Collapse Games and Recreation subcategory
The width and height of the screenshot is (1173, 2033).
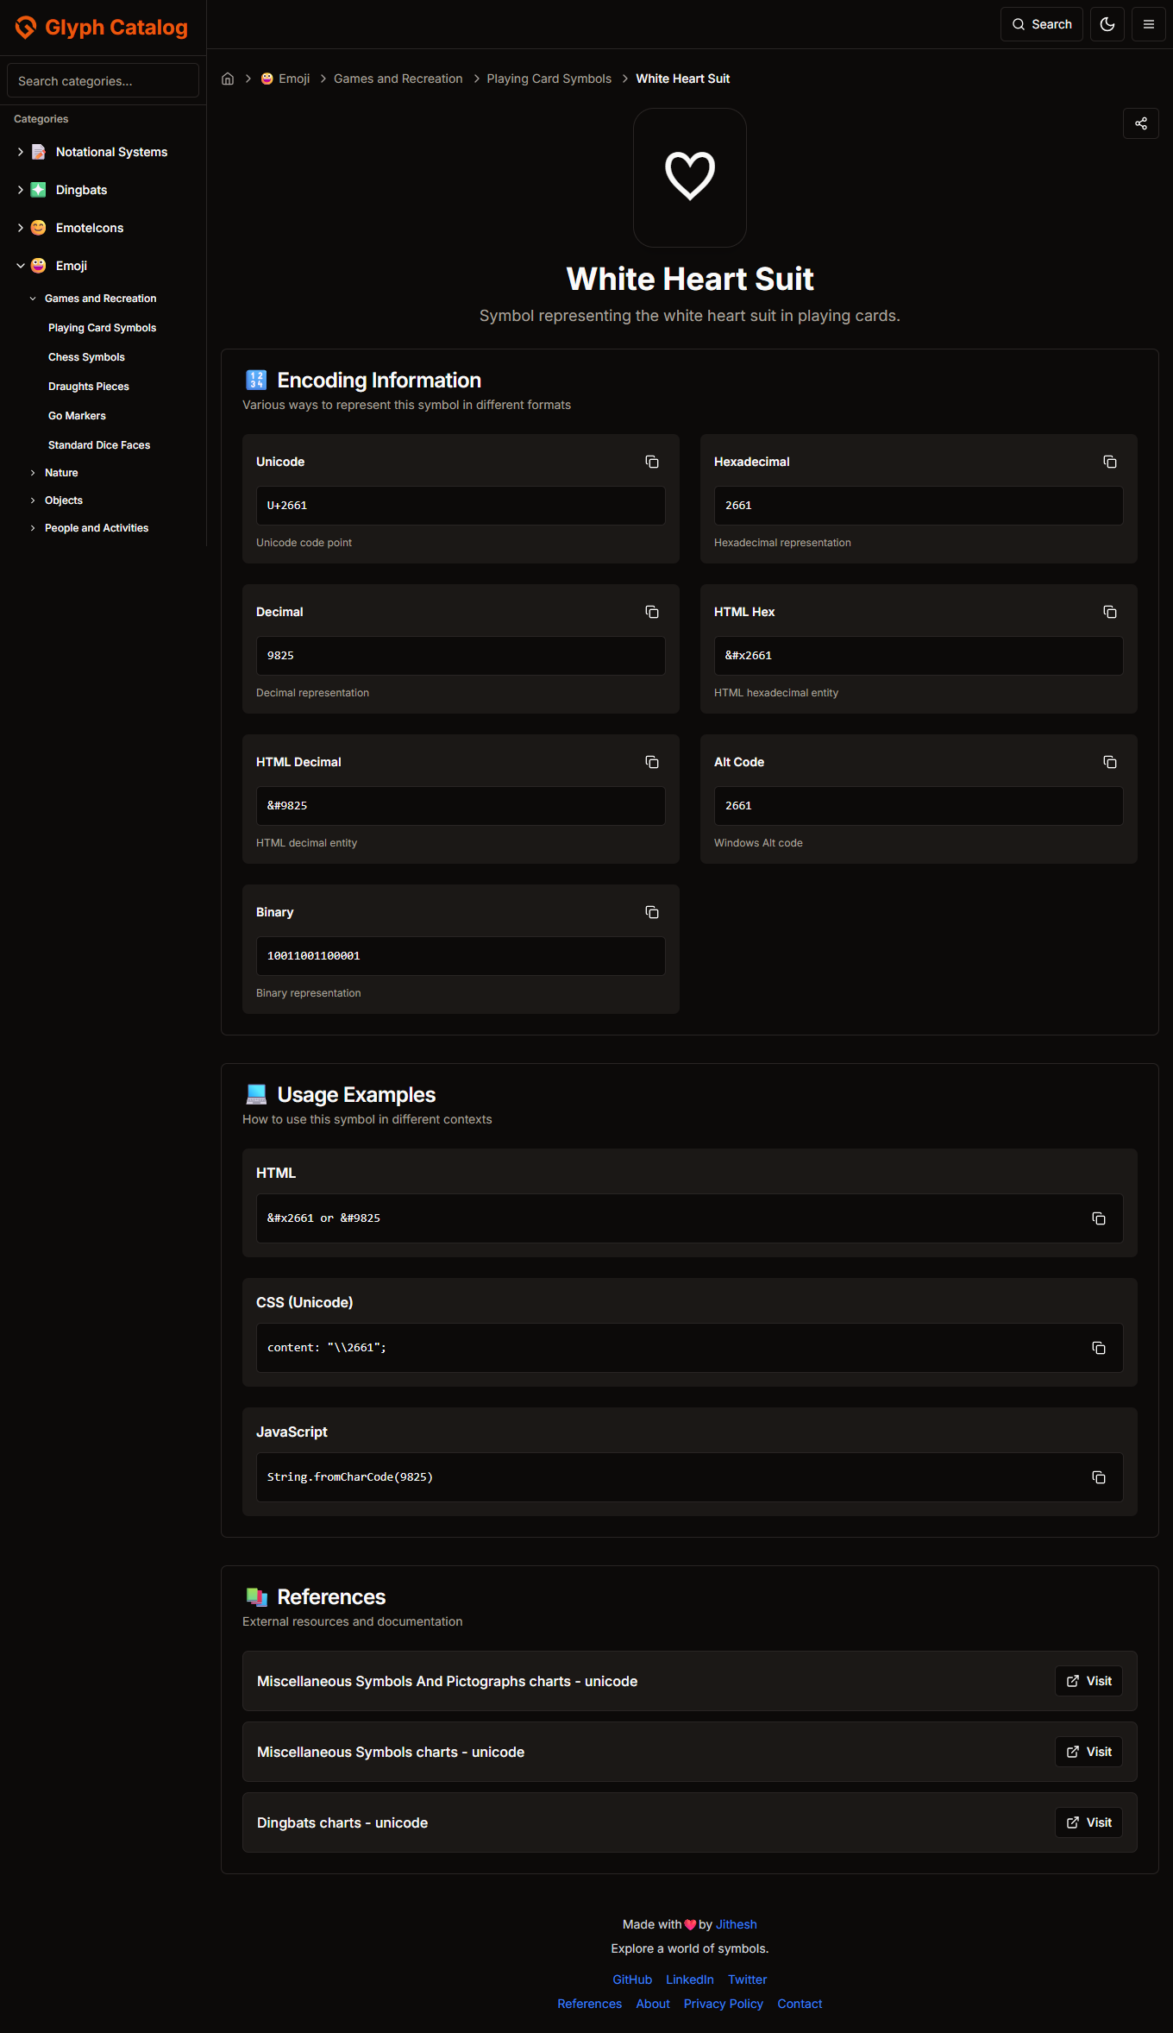point(33,299)
